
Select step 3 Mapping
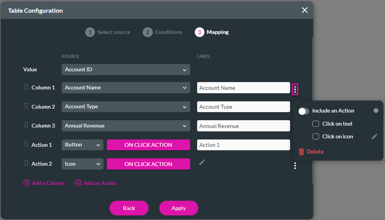(212, 32)
